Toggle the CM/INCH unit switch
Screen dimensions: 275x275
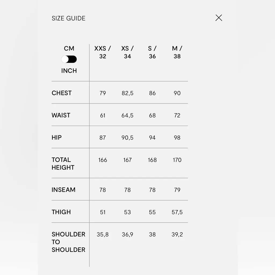coord(69,59)
